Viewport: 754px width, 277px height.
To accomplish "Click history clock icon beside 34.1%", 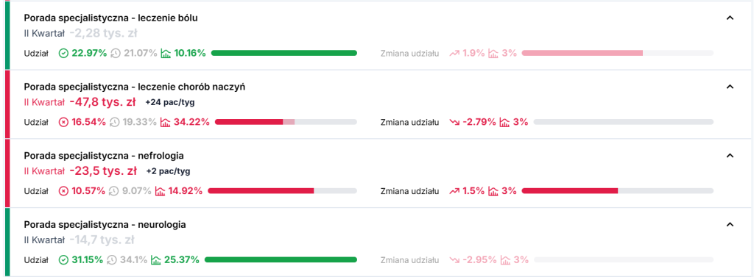I will coord(112,259).
